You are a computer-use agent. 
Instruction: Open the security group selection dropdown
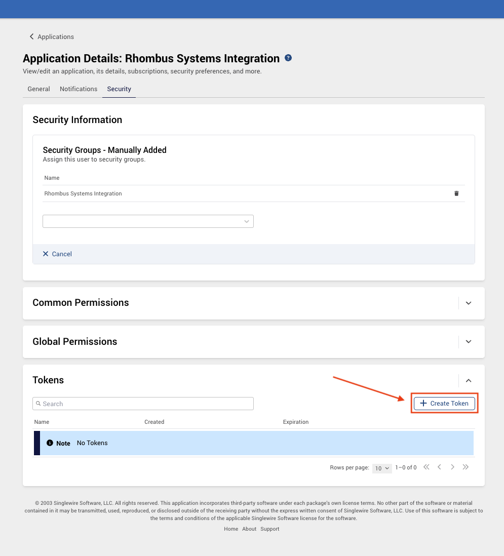pos(148,221)
